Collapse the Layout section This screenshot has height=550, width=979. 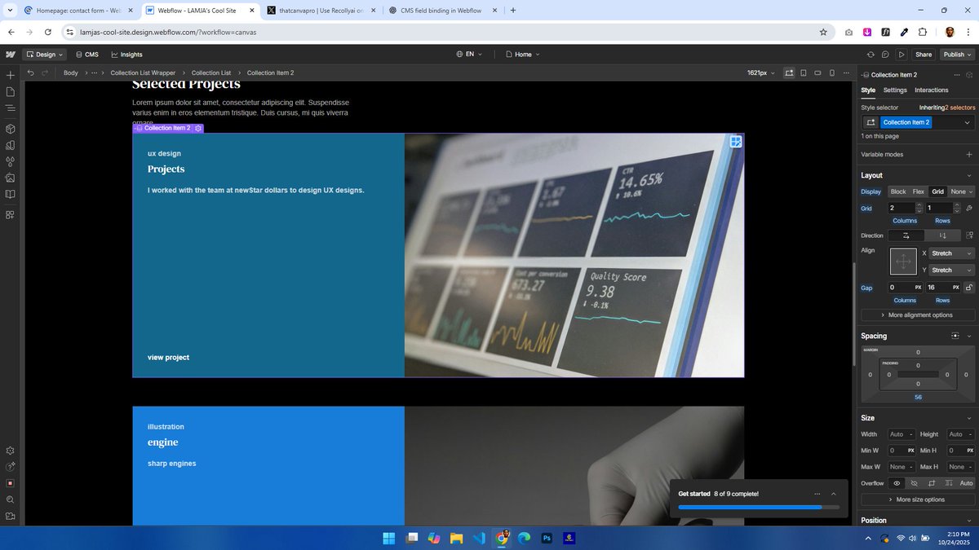coord(968,175)
